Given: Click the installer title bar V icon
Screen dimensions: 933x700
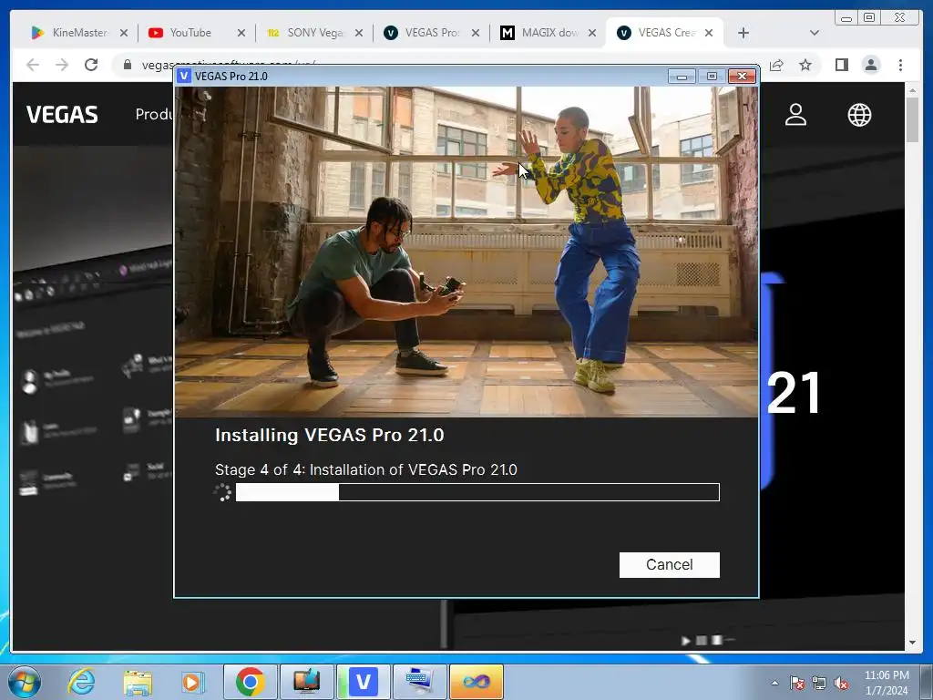Looking at the screenshot, I should 184,77.
